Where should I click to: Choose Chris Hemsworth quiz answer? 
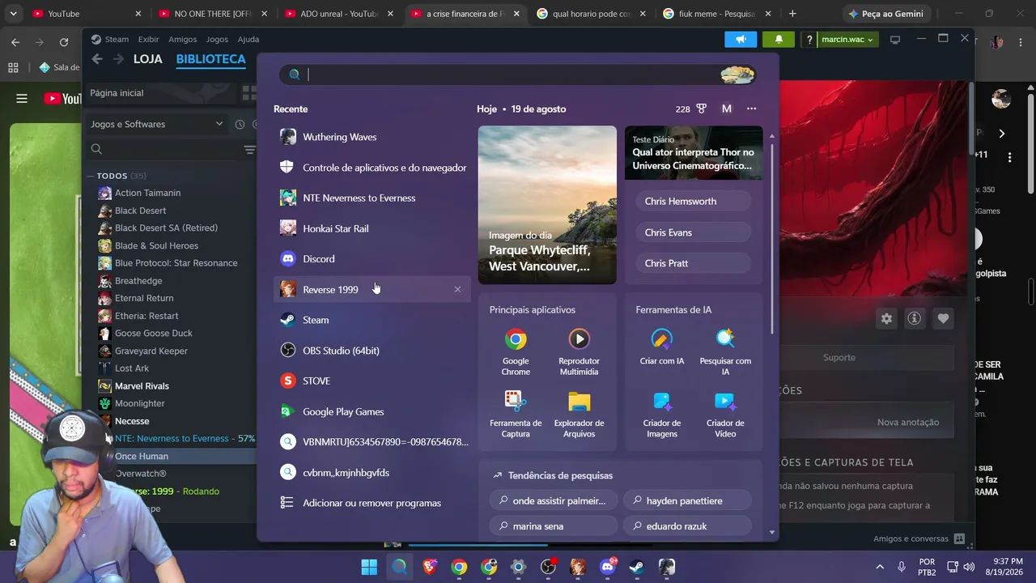click(694, 202)
